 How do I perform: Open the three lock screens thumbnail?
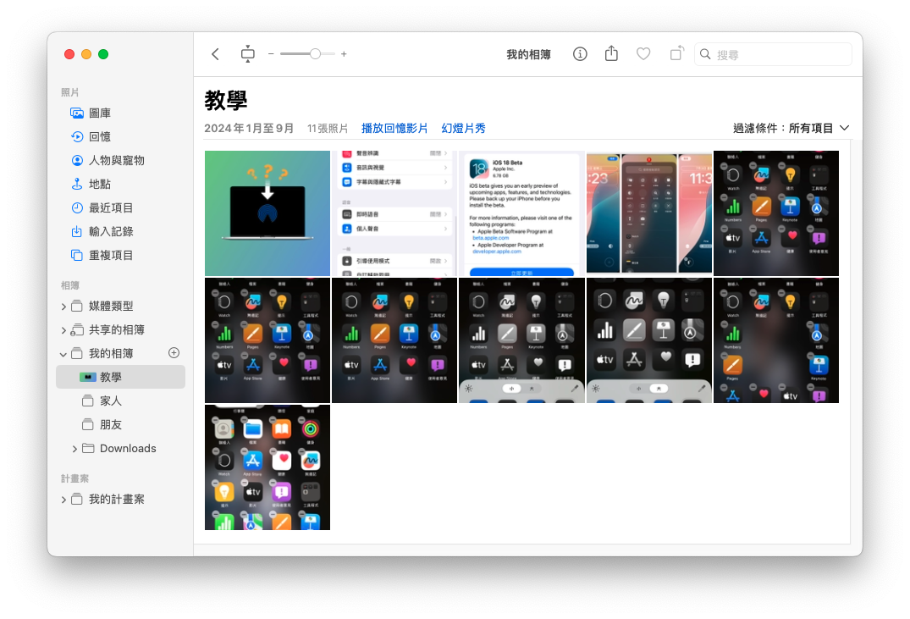tap(648, 213)
